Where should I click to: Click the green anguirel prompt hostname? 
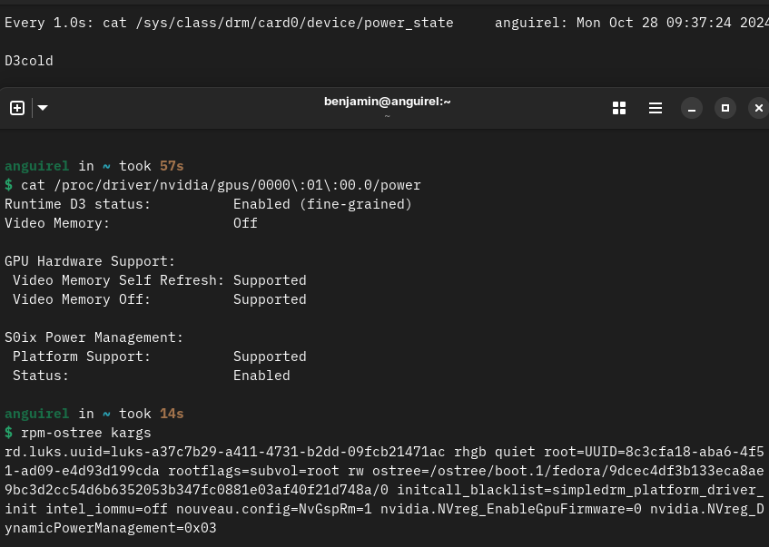click(36, 166)
